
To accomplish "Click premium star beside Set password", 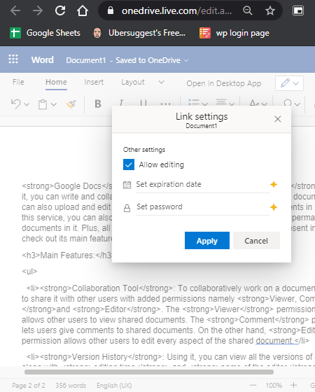I will [x=274, y=207].
